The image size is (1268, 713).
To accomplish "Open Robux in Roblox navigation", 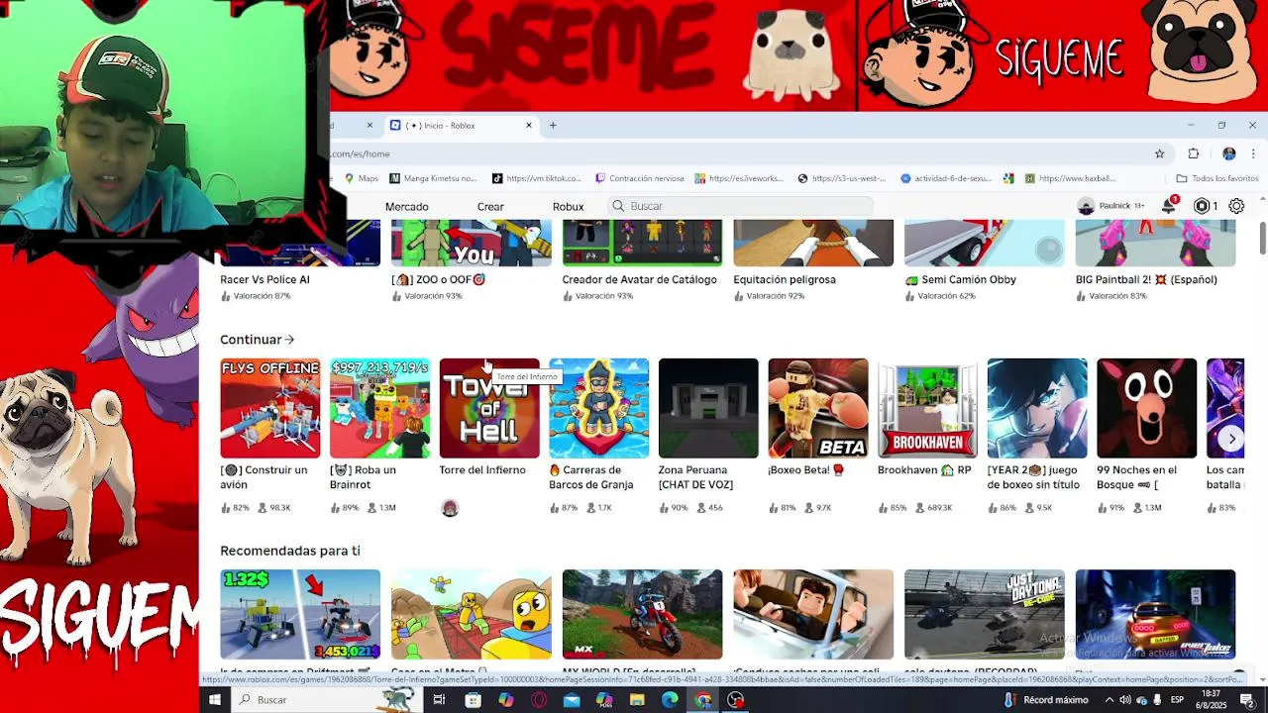I will [568, 206].
